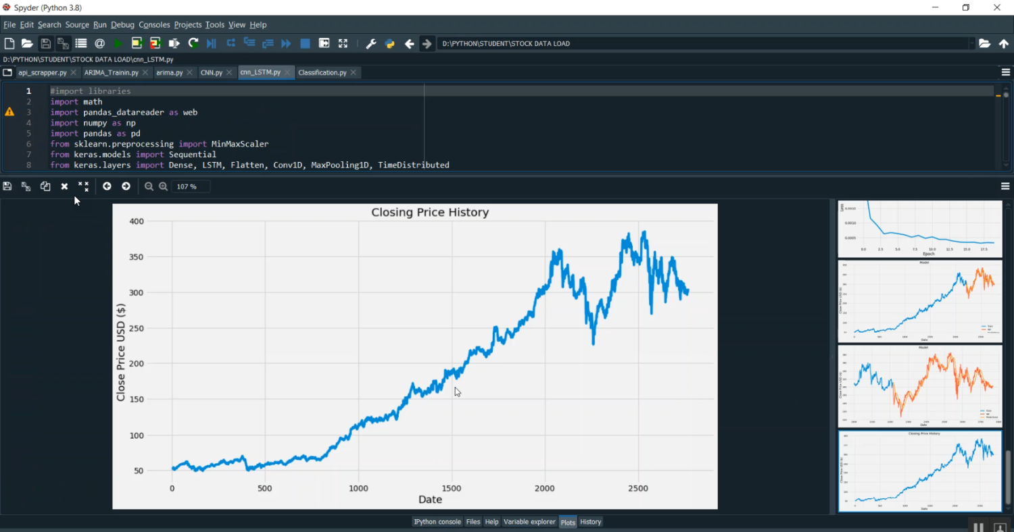Copy plot image to clipboard
Viewport: 1014px width, 532px height.
pyautogui.click(x=45, y=186)
